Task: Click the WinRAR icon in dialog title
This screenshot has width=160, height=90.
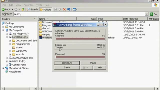Action: pyautogui.click(x=54, y=25)
